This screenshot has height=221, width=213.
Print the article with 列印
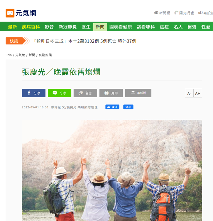pos(111,93)
